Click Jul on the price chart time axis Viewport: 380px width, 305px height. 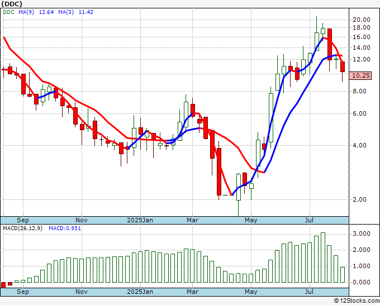tap(309, 220)
